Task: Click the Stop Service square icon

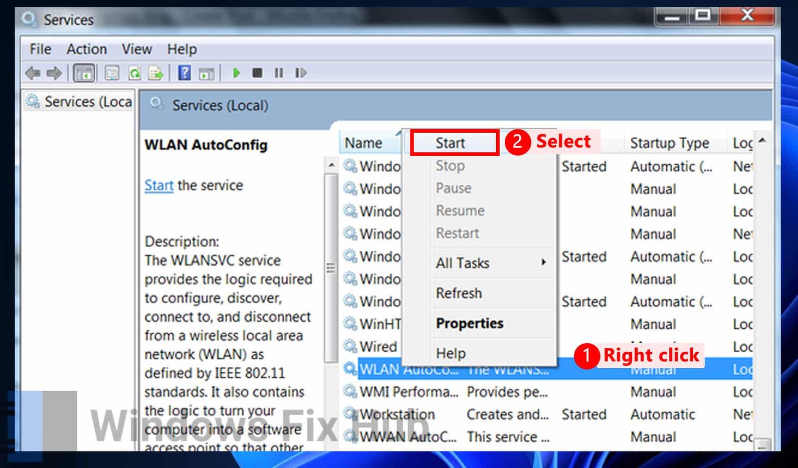Action: tap(257, 73)
